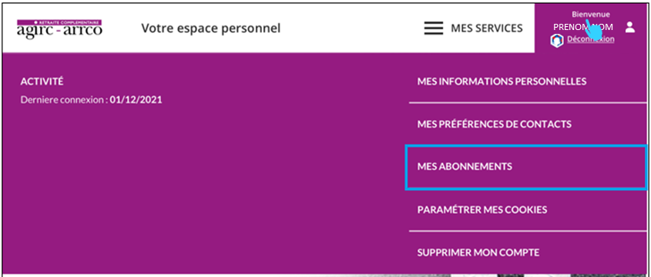
Task: Click the MES SERVICES label
Action: [487, 28]
